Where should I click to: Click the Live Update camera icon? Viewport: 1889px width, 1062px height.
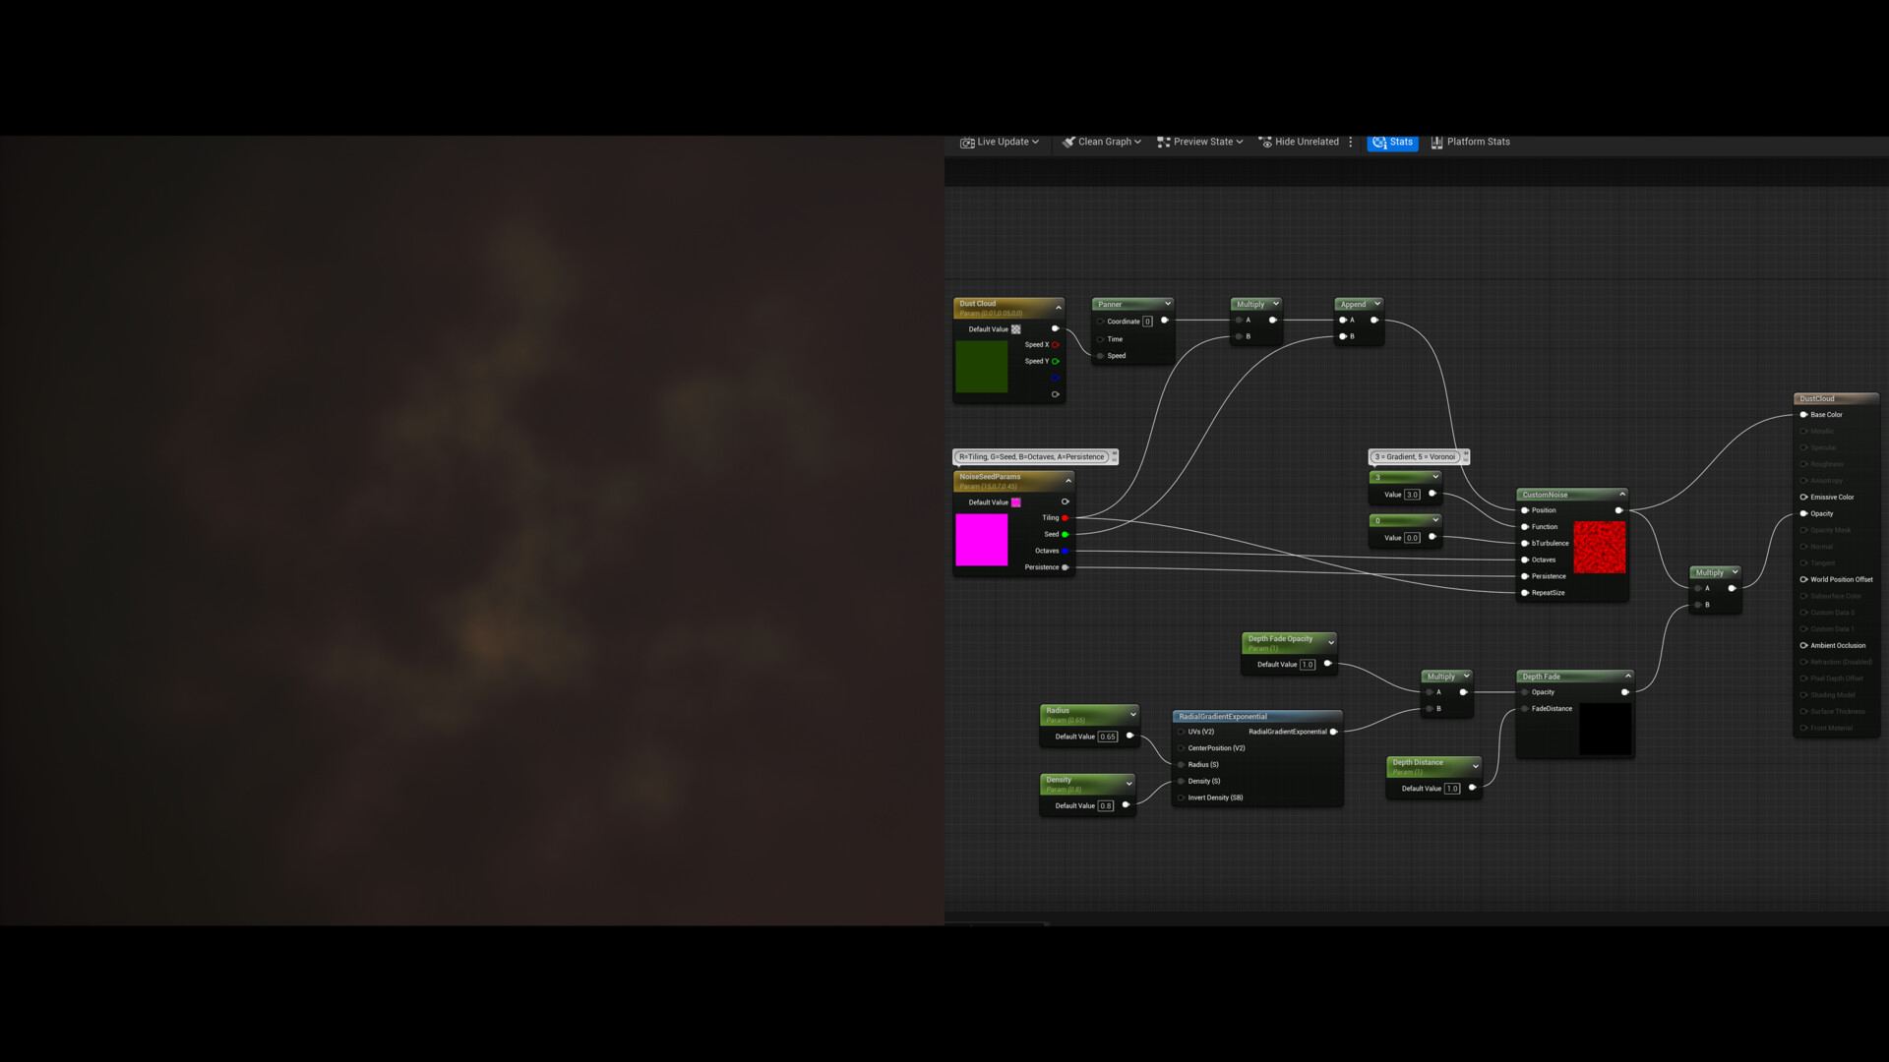click(x=967, y=143)
